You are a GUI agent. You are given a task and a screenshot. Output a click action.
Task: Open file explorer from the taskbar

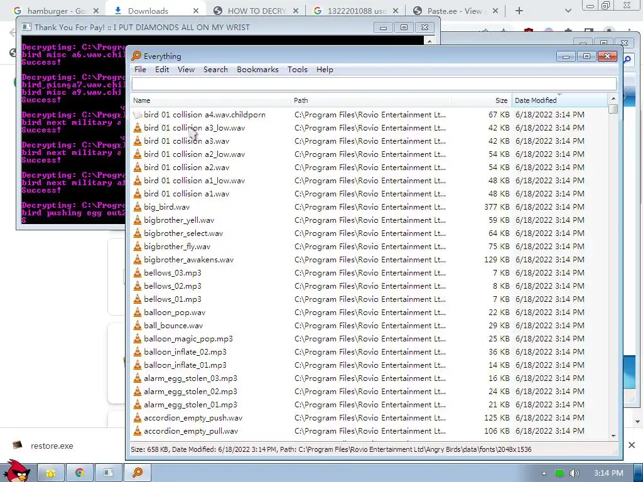[x=51, y=473]
